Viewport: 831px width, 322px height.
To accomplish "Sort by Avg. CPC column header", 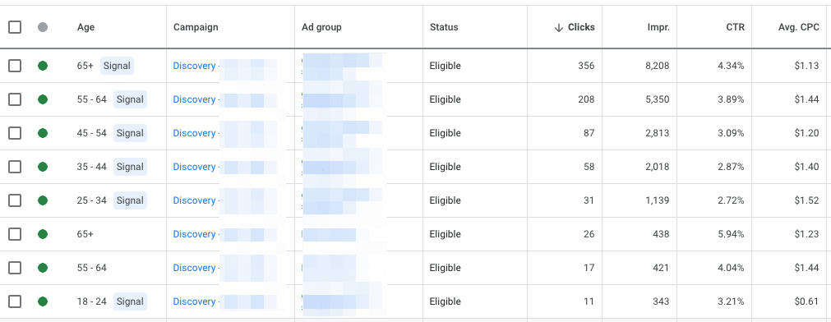I will (x=800, y=28).
